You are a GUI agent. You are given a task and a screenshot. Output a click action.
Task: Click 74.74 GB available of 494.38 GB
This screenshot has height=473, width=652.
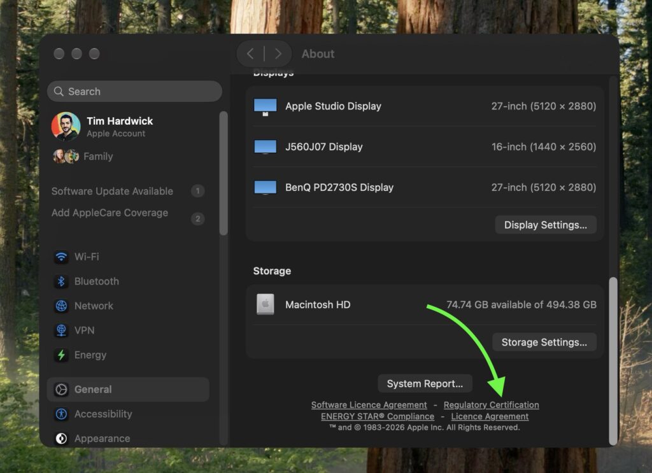tap(521, 305)
